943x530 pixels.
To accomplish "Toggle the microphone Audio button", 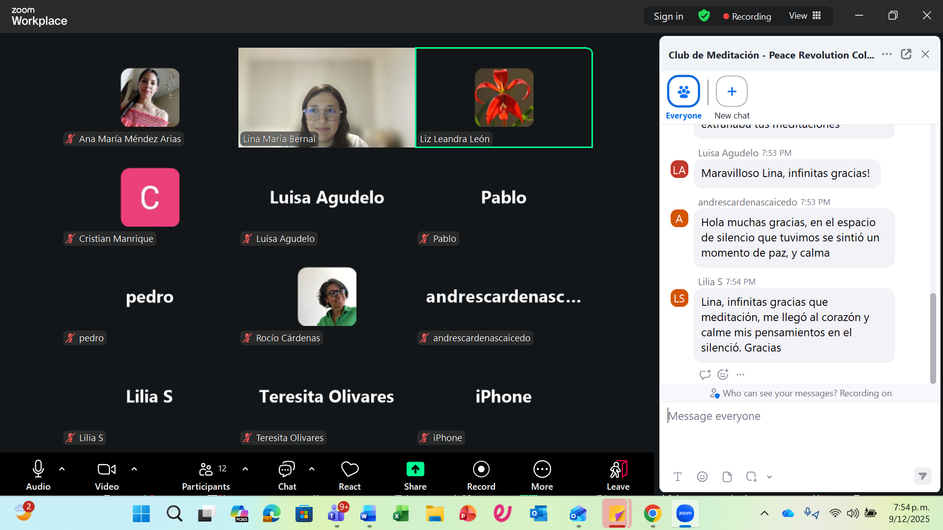I will (38, 475).
